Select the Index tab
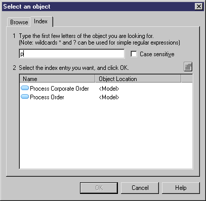 pyautogui.click(x=41, y=21)
